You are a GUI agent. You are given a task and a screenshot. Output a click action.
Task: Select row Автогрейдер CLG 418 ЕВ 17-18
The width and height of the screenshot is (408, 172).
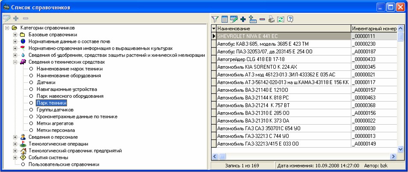(284, 59)
